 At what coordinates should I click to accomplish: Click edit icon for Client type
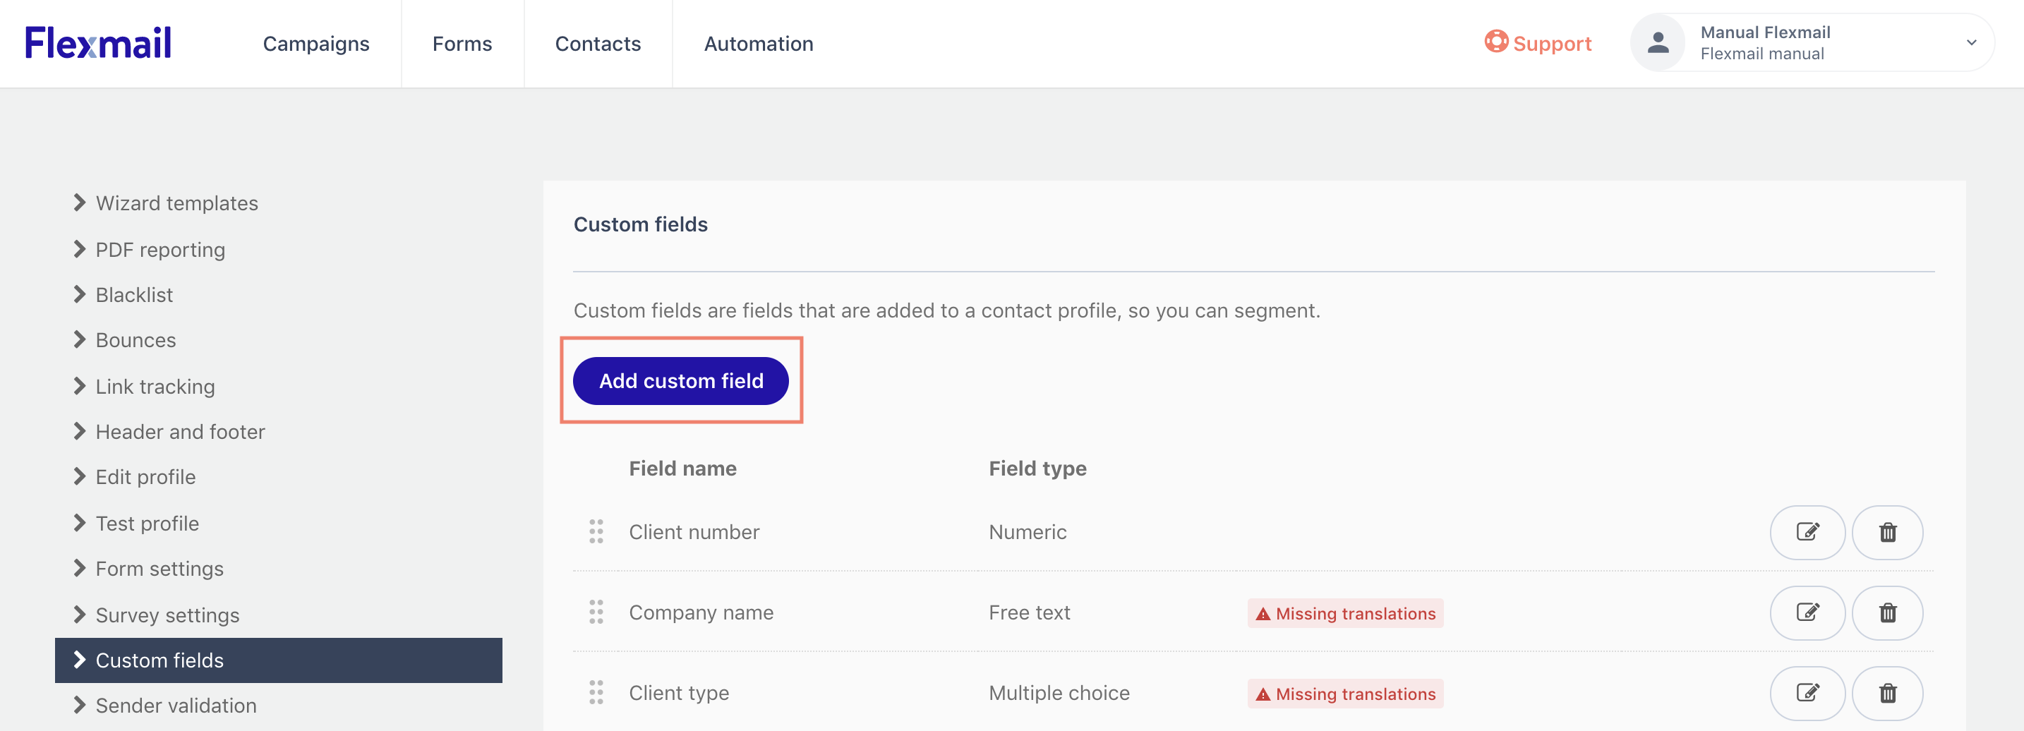point(1807,692)
